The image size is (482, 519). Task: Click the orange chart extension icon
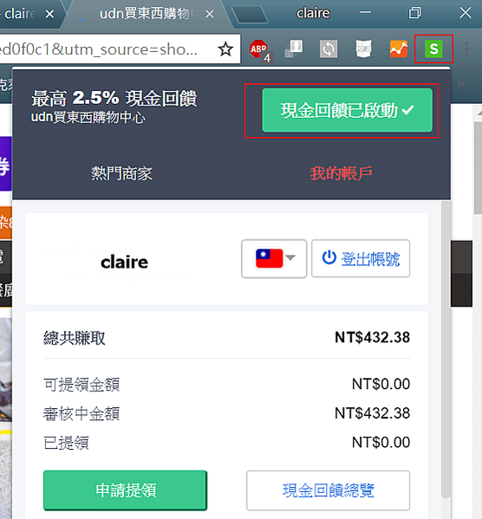pos(399,49)
